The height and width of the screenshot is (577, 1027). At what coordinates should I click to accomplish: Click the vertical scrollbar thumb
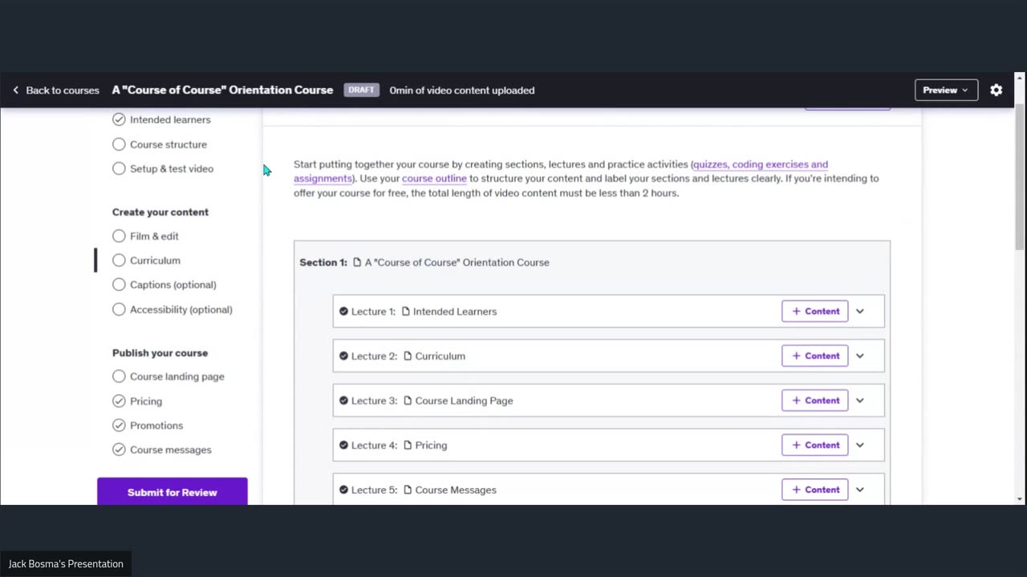click(x=1020, y=176)
